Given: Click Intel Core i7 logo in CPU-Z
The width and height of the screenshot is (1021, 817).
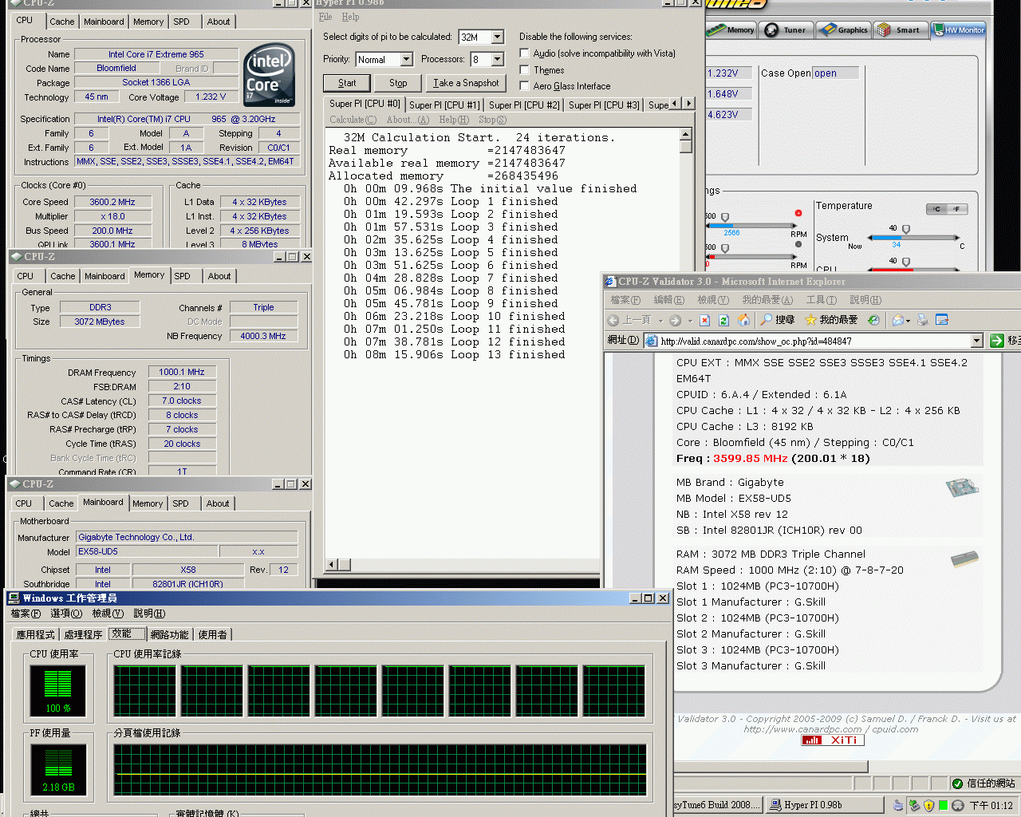Looking at the screenshot, I should click(270, 75).
